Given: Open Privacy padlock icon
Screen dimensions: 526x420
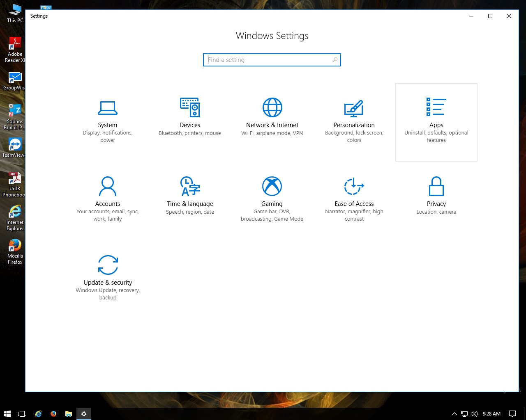Looking at the screenshot, I should [x=436, y=186].
